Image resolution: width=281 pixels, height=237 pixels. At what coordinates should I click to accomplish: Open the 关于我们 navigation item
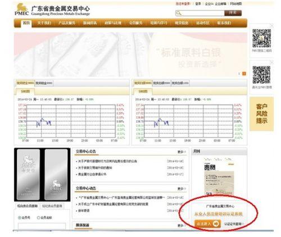point(44,23)
